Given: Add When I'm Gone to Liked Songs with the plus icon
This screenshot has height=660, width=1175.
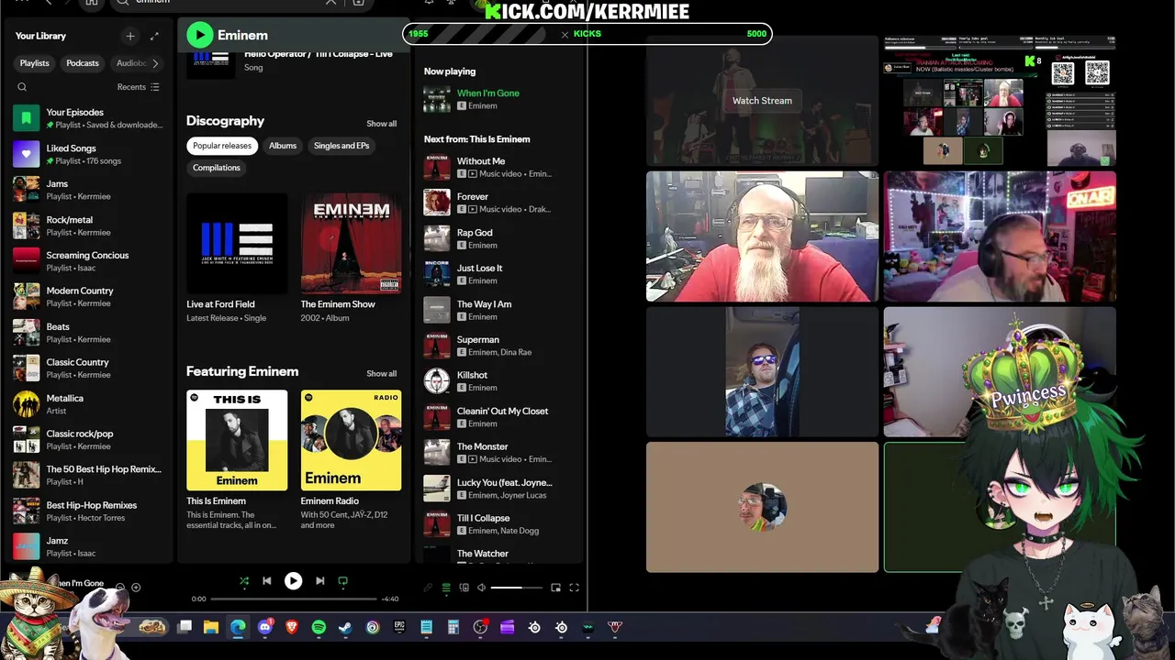Looking at the screenshot, I should (x=136, y=587).
